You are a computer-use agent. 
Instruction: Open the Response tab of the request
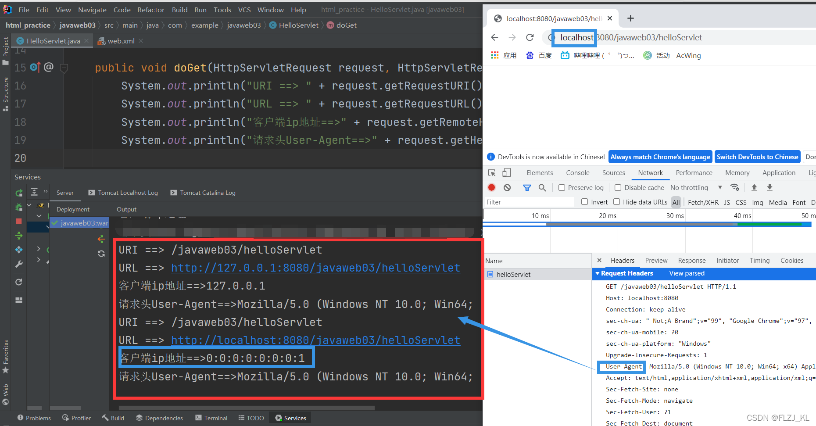pos(692,261)
